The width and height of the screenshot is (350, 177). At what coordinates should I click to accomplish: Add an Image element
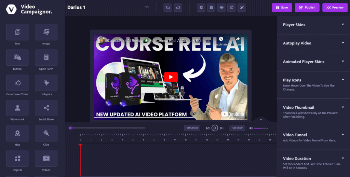point(46,32)
